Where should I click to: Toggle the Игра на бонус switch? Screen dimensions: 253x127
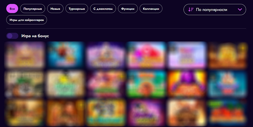click(x=12, y=36)
